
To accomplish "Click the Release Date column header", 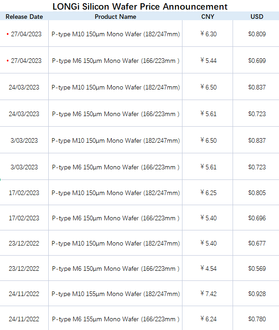I will click(24, 17).
